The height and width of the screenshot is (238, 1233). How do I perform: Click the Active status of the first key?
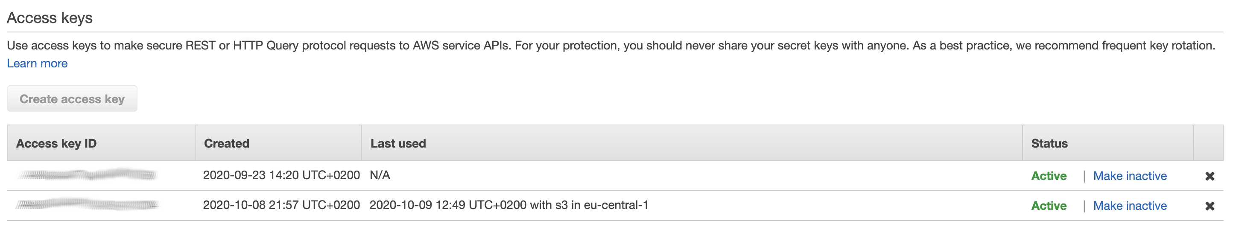point(1049,176)
